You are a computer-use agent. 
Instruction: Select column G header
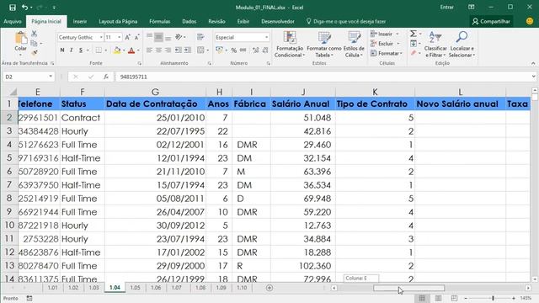pos(155,92)
